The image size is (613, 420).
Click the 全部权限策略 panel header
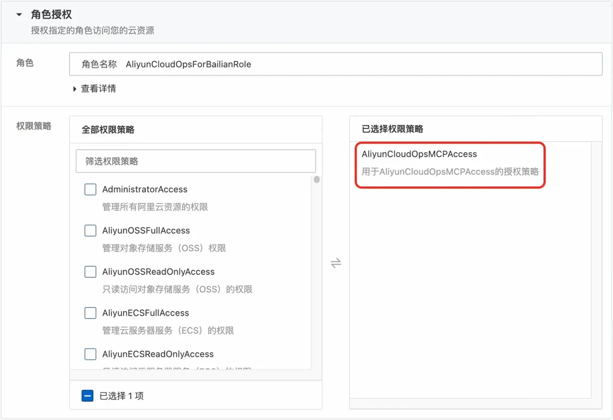click(108, 130)
